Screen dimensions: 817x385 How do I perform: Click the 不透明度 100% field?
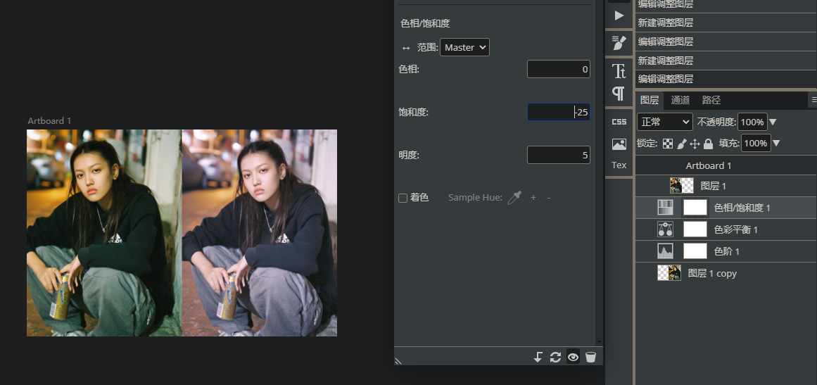click(752, 122)
